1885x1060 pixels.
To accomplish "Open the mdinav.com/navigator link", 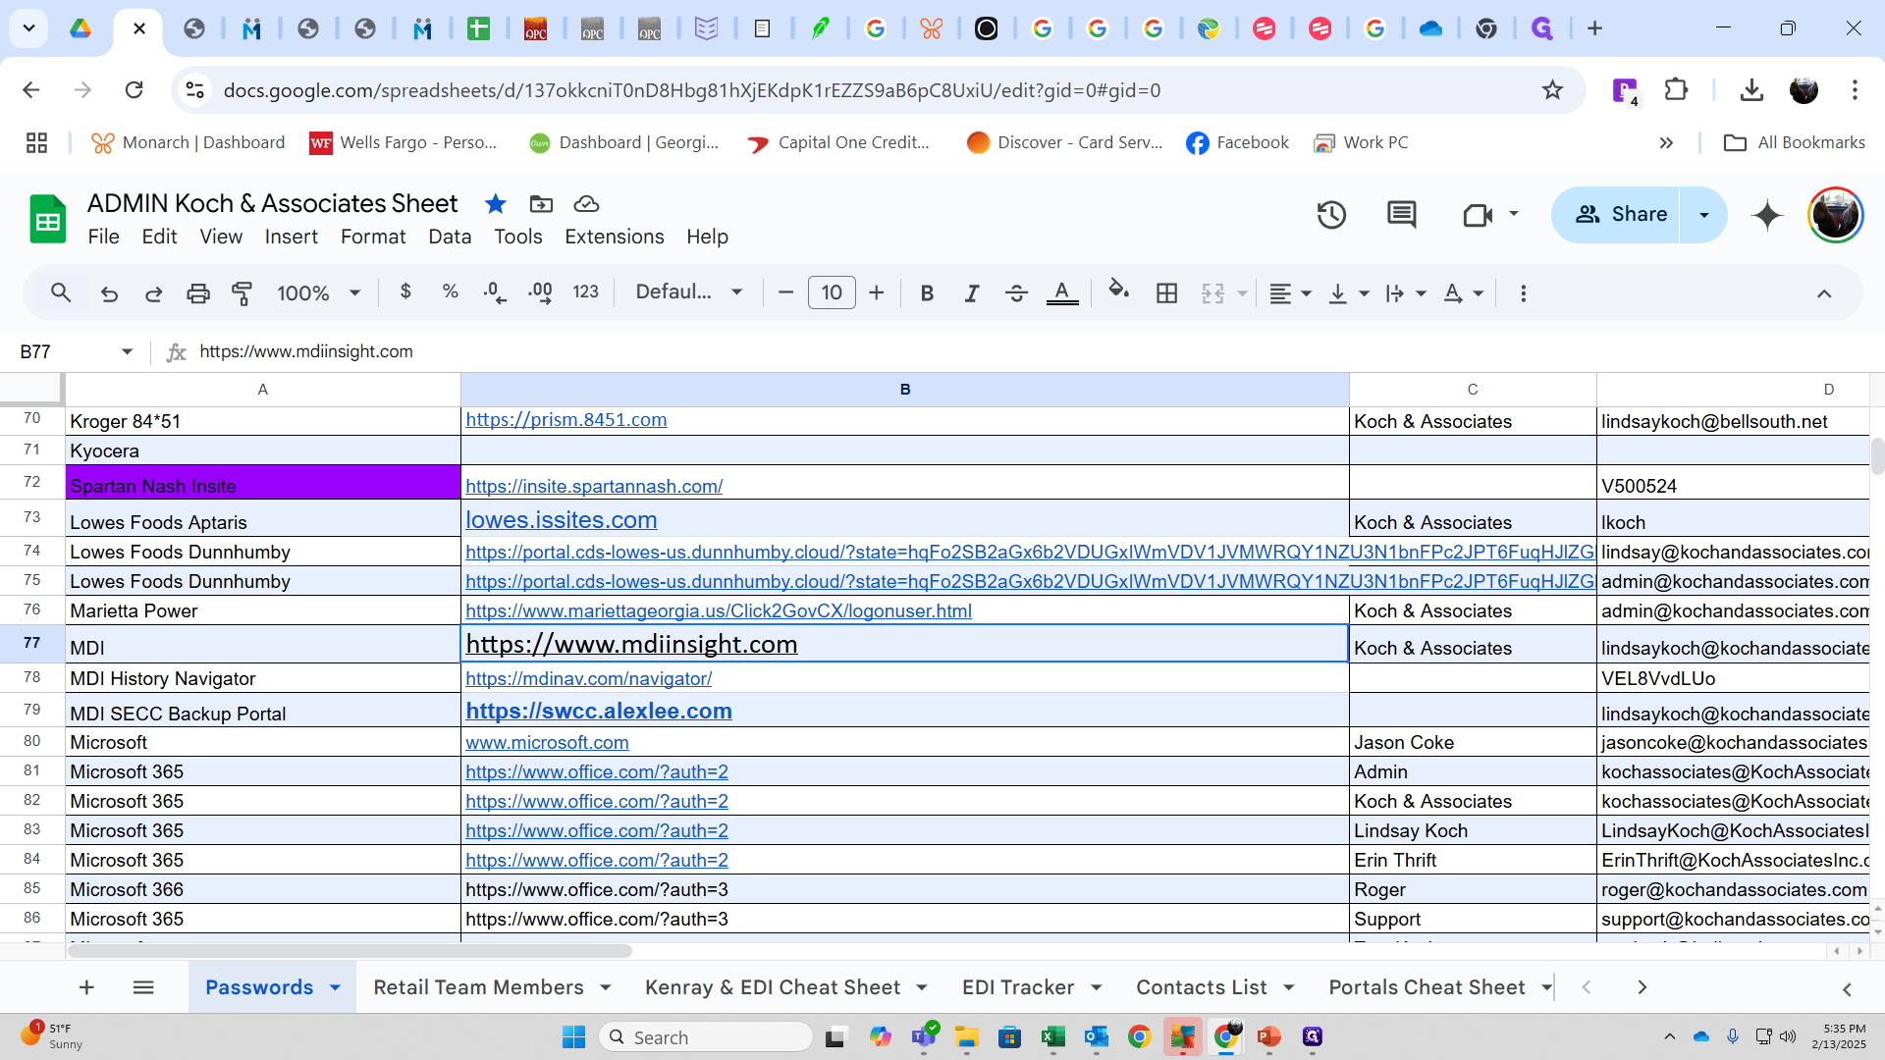I will [589, 678].
